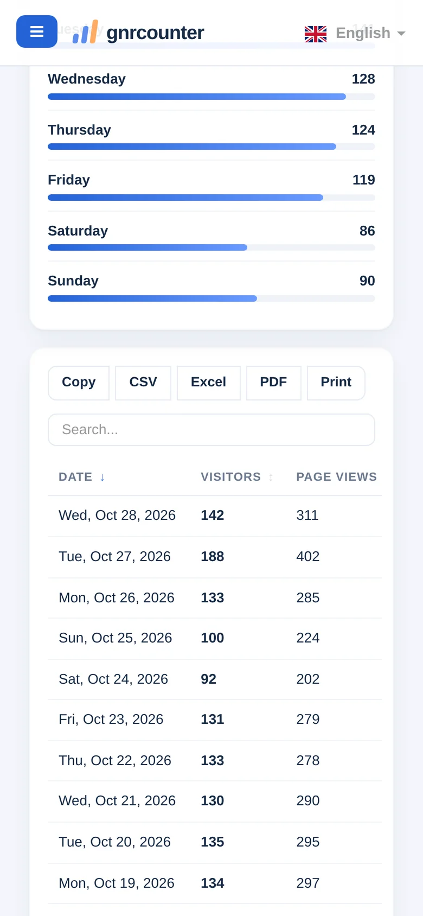The image size is (423, 916).
Task: Click the Visitors column header text
Action: pos(230,477)
